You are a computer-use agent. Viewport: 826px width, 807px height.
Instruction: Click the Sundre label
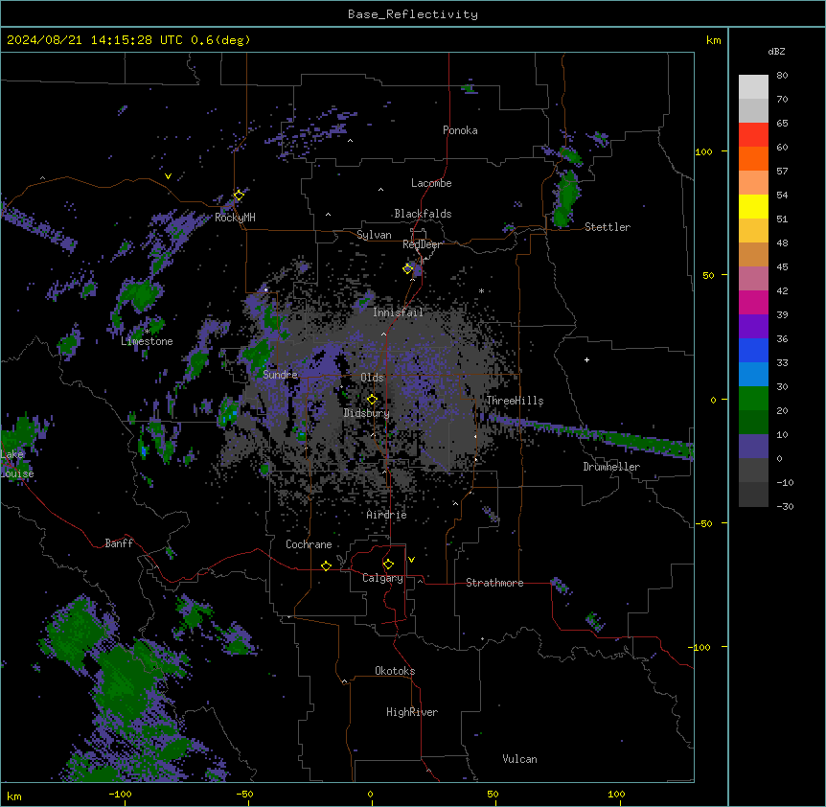click(x=280, y=375)
